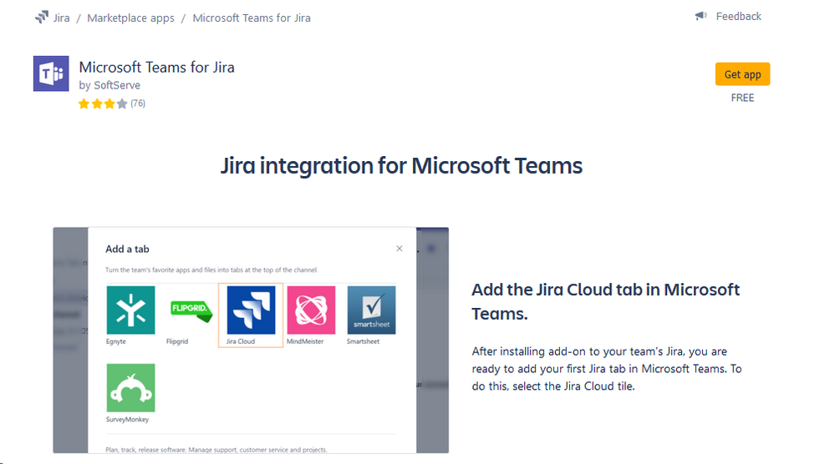Click 'Turn the team's favorite apps' text
This screenshot has width=835, height=464.
click(x=211, y=270)
